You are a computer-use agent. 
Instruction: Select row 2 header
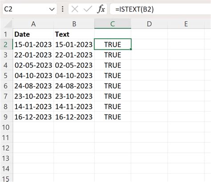click(x=6, y=44)
